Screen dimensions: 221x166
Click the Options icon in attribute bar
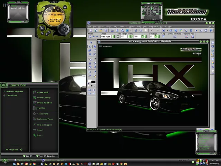point(186,36)
